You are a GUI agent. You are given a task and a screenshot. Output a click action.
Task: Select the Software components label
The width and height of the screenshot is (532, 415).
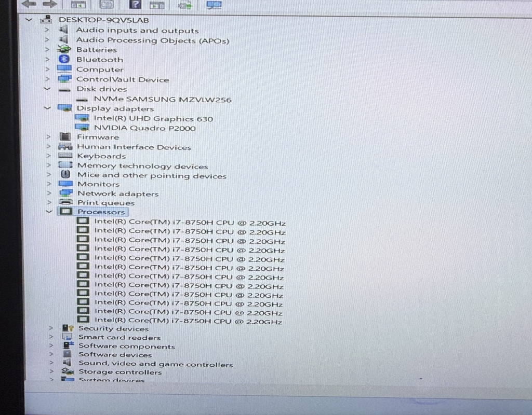coord(127,346)
